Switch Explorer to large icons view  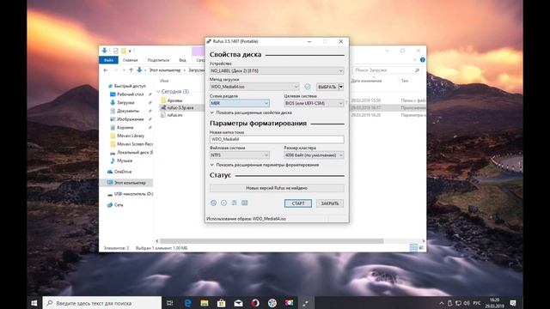pos(421,248)
